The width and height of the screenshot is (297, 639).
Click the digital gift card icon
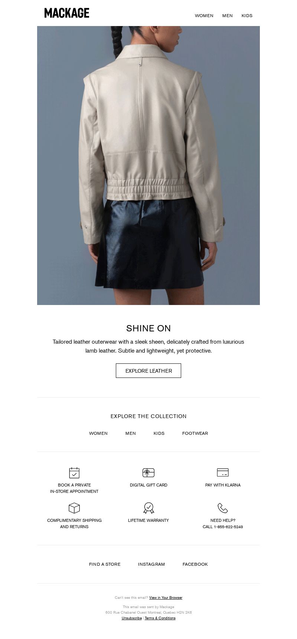click(148, 473)
